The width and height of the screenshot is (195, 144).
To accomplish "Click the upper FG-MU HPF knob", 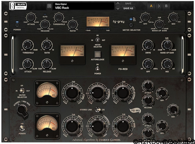I will coord(162,93).
